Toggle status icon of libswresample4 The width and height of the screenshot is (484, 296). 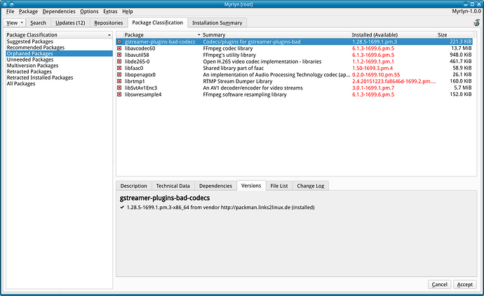click(x=119, y=94)
